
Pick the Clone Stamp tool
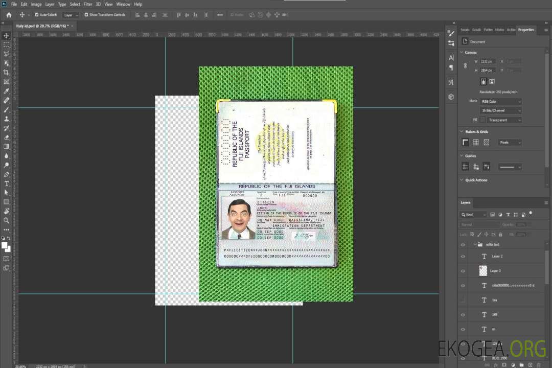tap(7, 119)
